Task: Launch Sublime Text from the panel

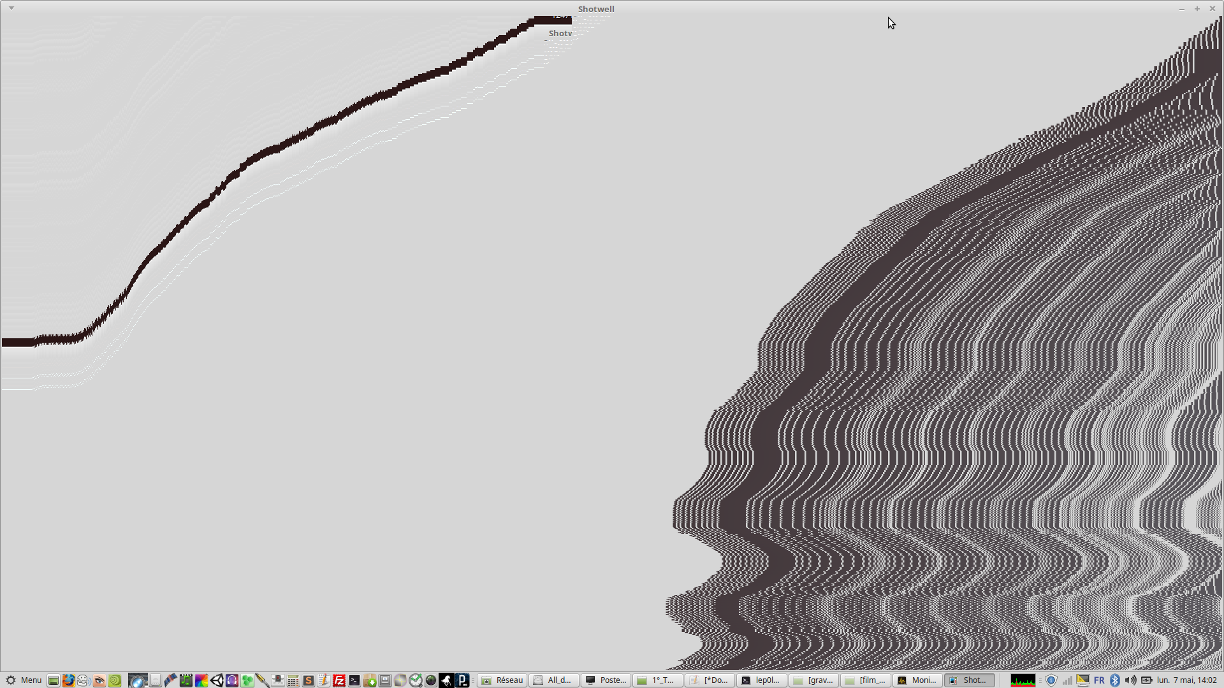Action: (309, 680)
